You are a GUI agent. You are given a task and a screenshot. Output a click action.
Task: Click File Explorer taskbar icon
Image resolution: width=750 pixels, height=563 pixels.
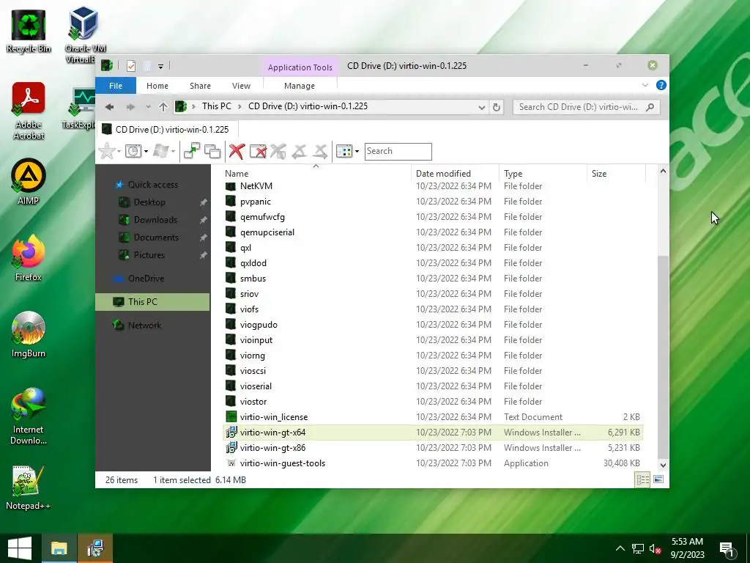point(59,548)
